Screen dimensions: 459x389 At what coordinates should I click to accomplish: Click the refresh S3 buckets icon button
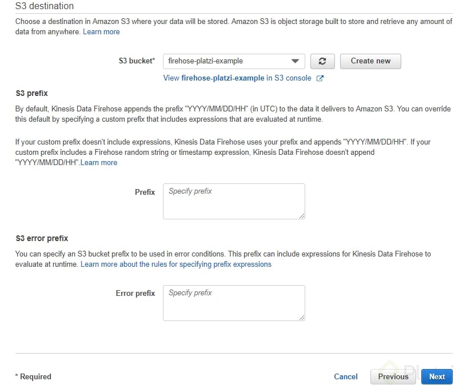click(x=322, y=61)
